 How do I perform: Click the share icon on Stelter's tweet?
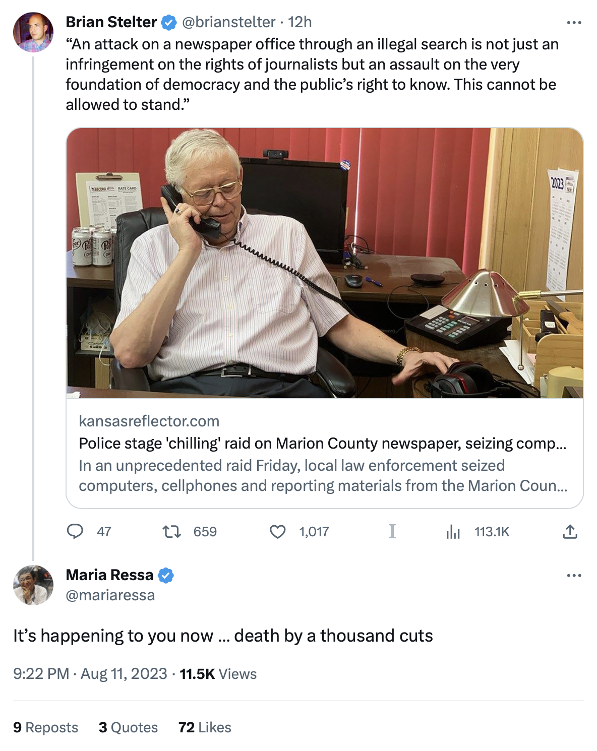tap(570, 531)
